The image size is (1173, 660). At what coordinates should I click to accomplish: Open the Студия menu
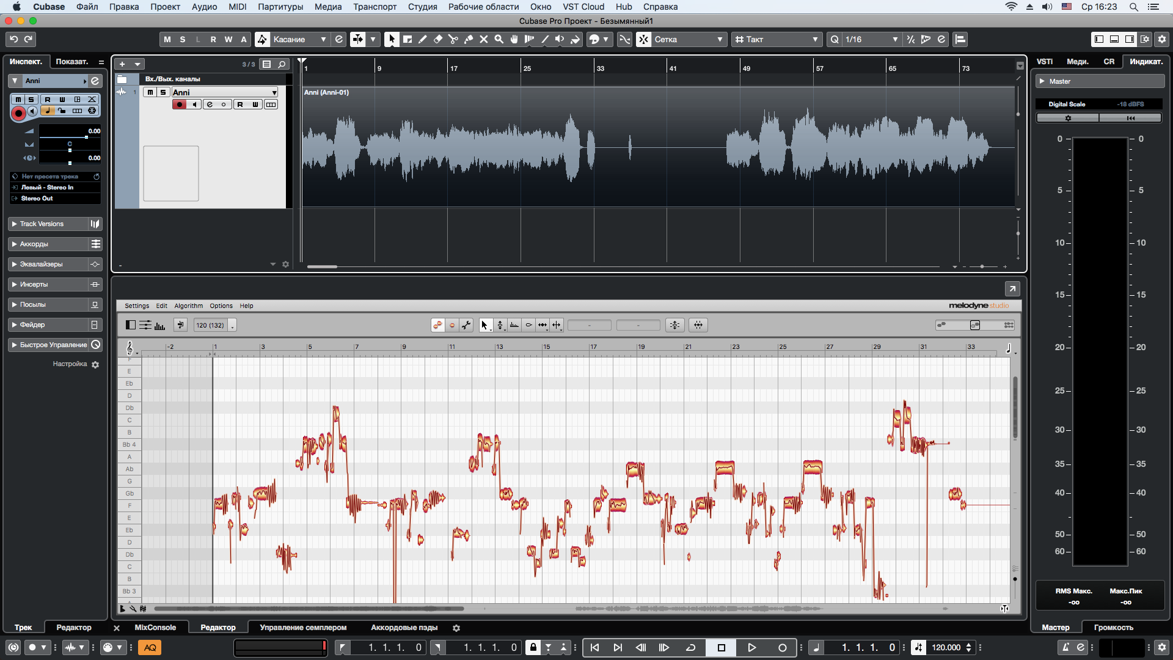422,7
